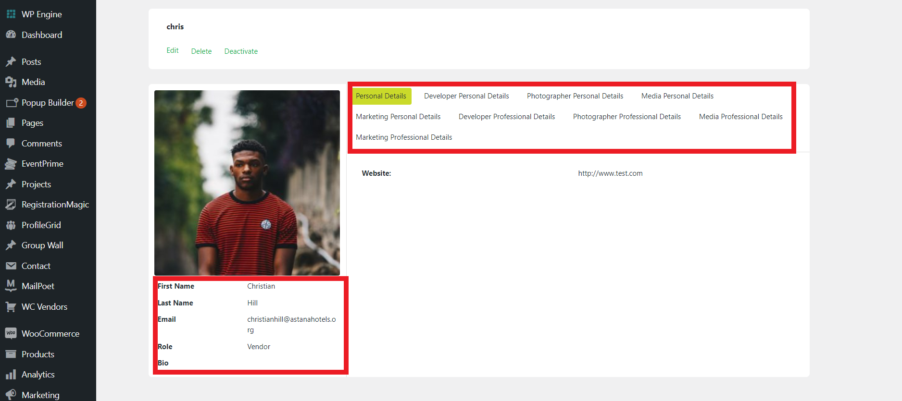Viewport: 902px width, 401px height.
Task: Click the Group Wall pin icon
Action: pos(11,245)
